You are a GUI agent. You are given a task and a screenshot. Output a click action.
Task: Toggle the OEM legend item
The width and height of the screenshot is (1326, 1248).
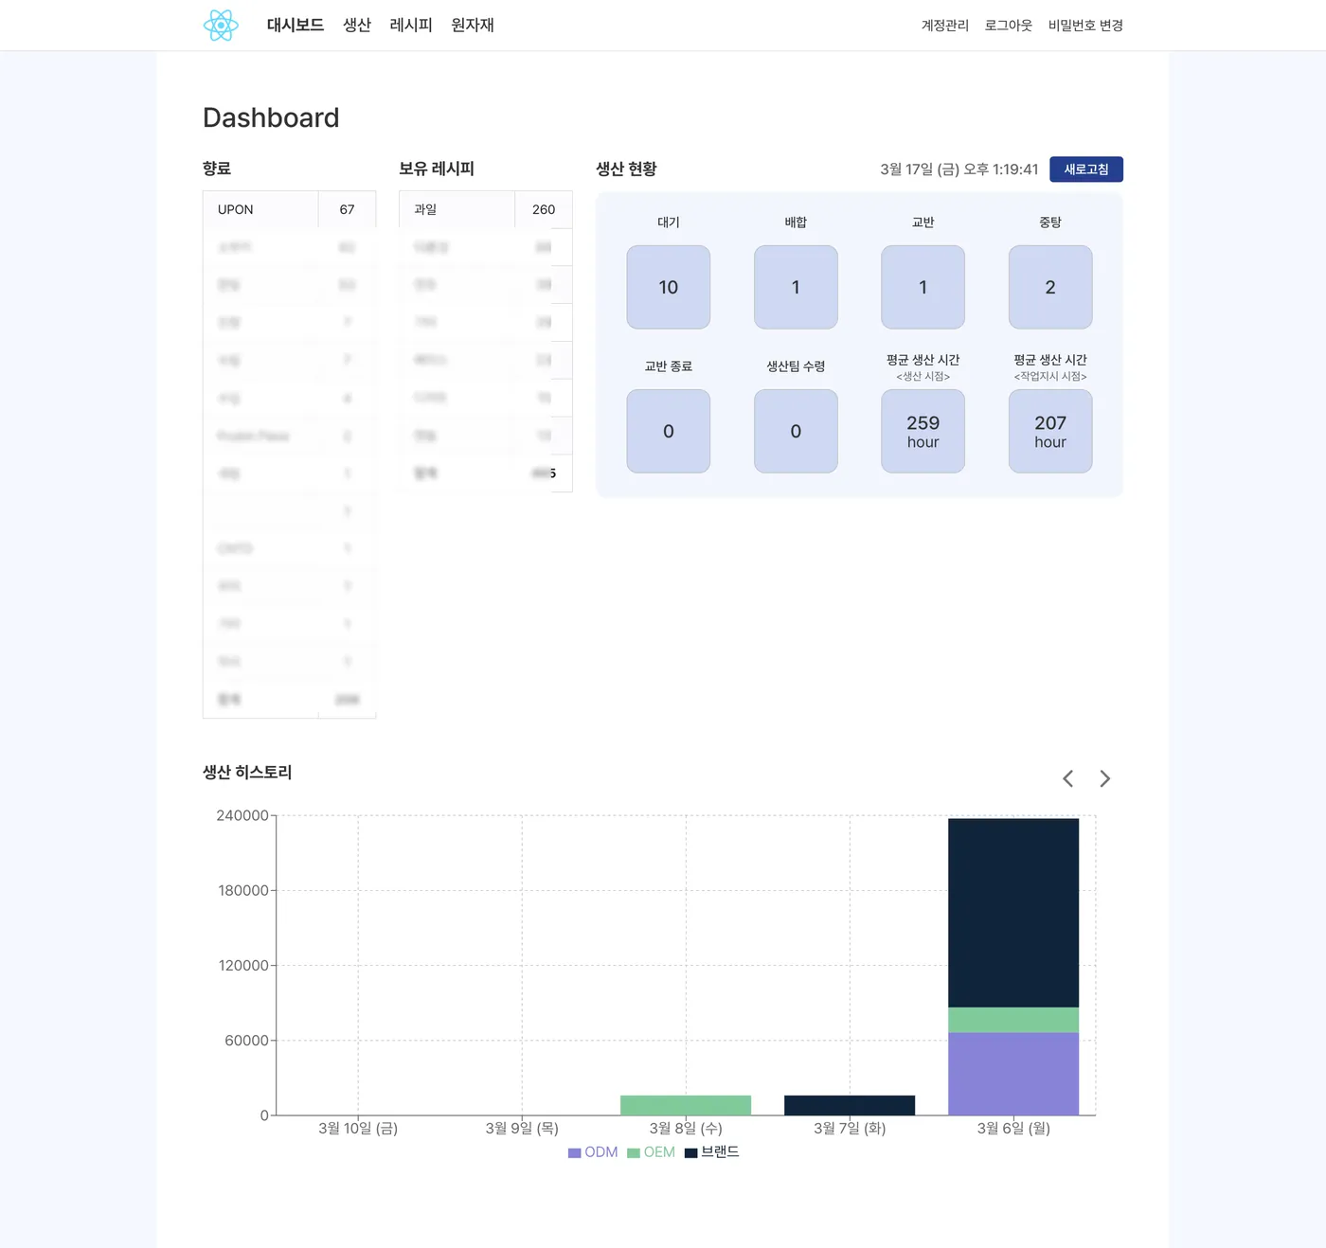click(x=651, y=1152)
